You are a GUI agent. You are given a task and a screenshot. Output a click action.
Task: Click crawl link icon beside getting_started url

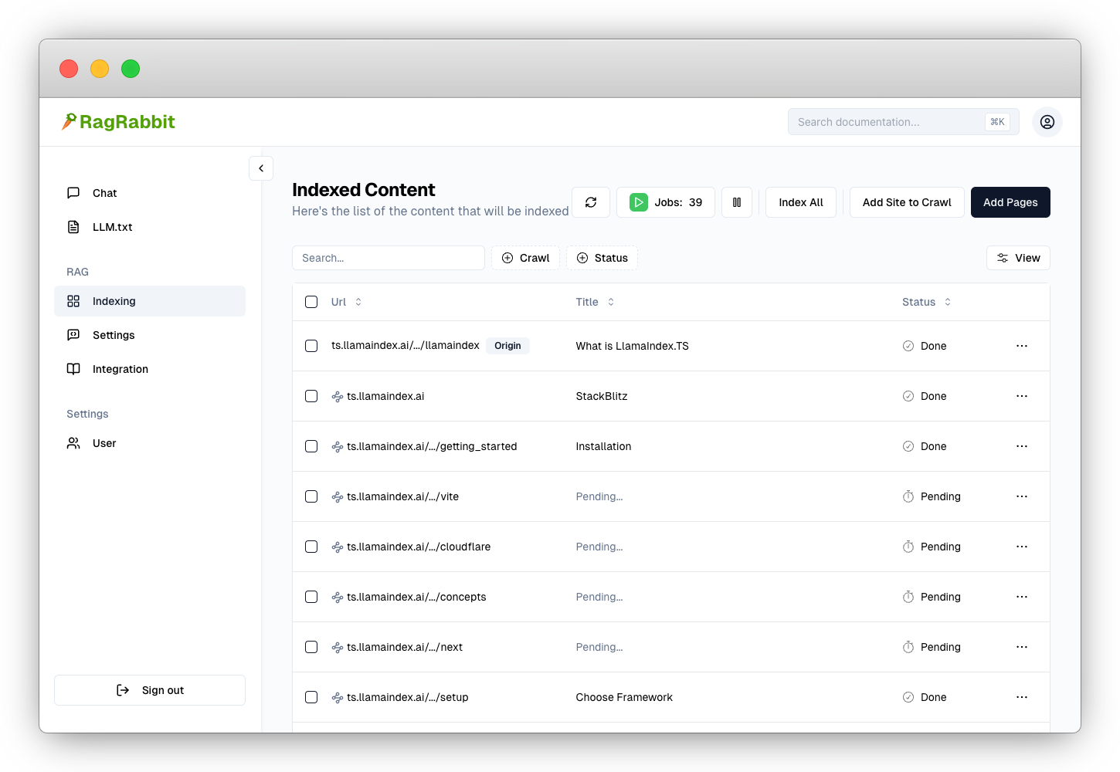pos(338,447)
